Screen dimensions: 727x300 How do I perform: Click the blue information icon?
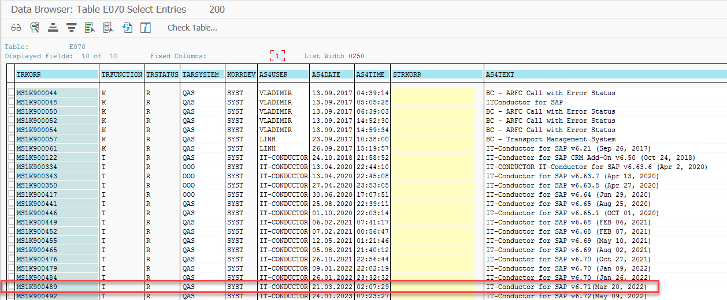tap(146, 28)
